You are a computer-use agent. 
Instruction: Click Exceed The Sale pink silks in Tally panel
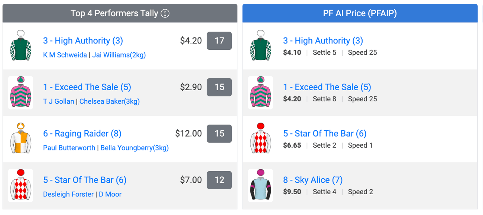click(20, 92)
